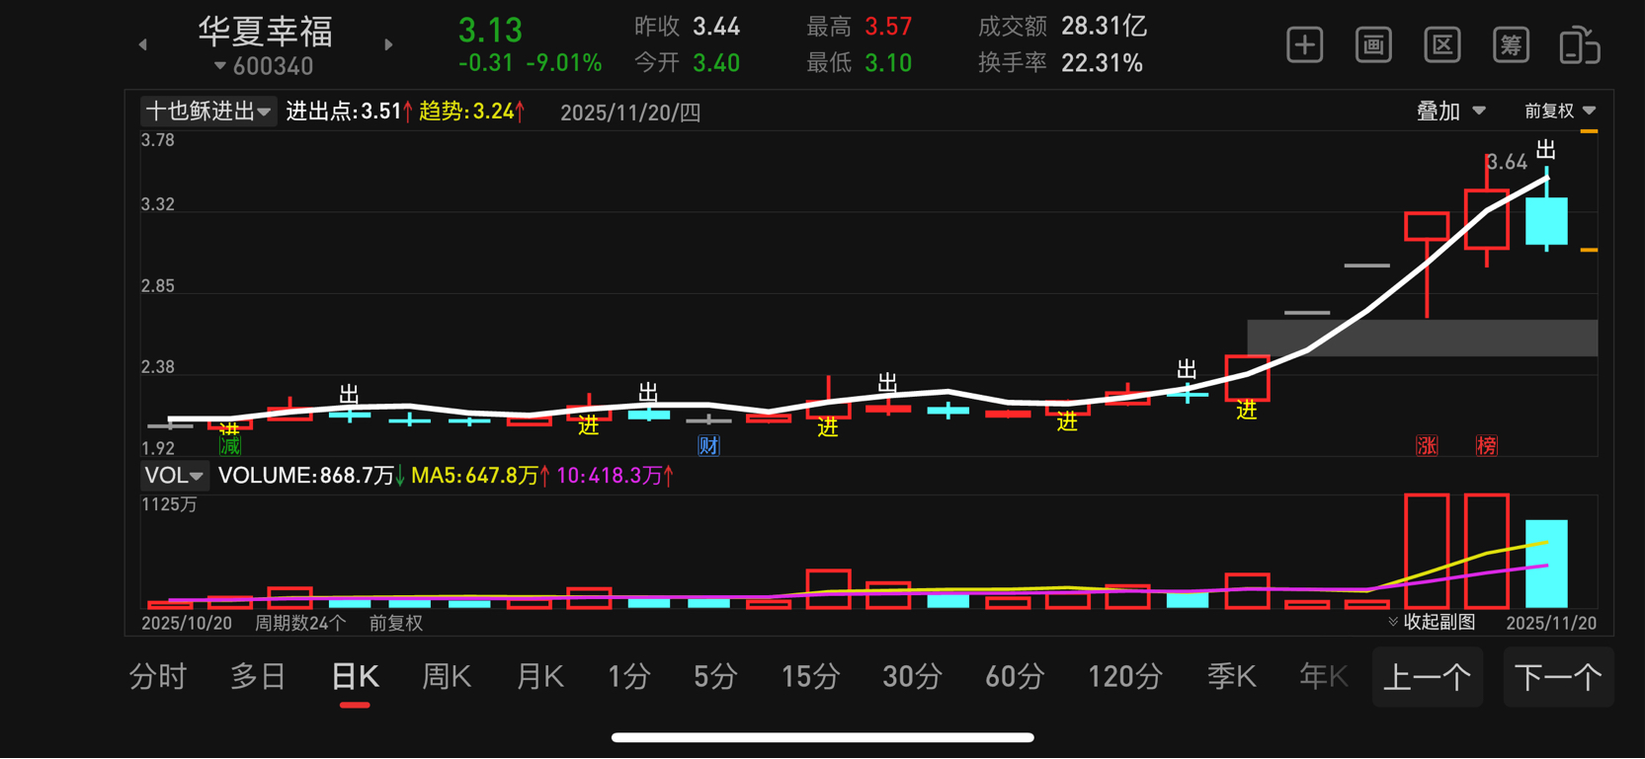This screenshot has height=759, width=1645.
Task: Expand stock code 600340 dropdown
Action: [264, 66]
